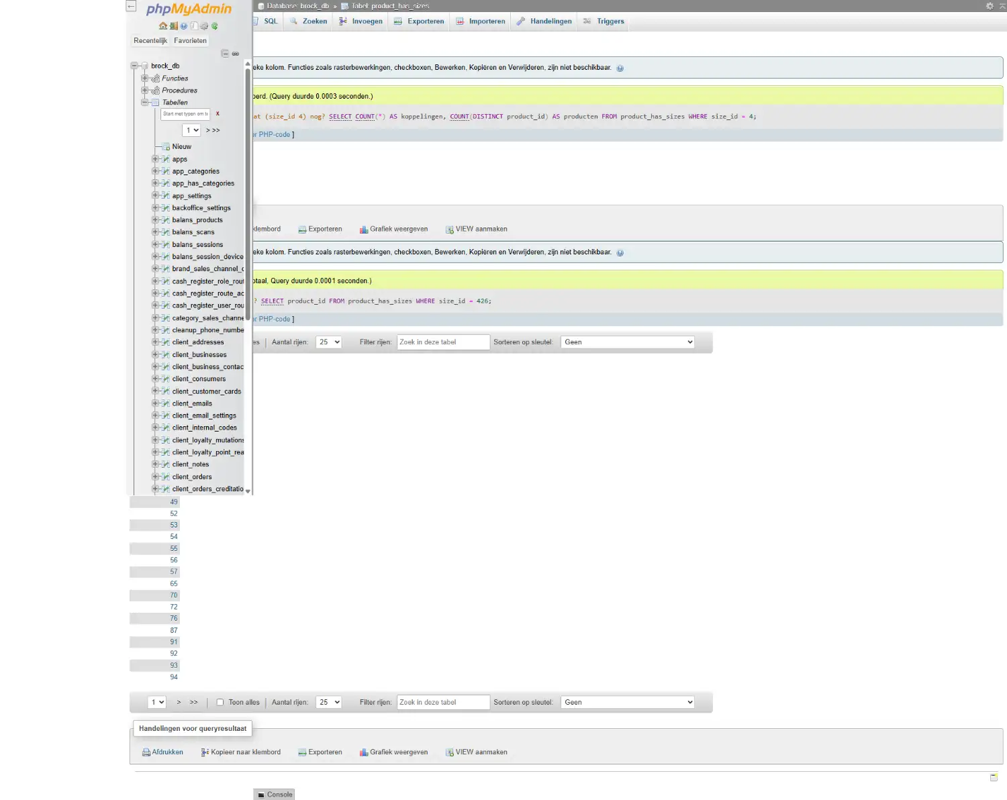The height and width of the screenshot is (800, 1007).
Task: Open the Console bar
Action: pyautogui.click(x=275, y=795)
